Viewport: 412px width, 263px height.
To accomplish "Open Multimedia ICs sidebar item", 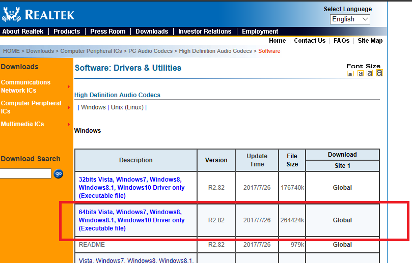I will pyautogui.click(x=22, y=124).
